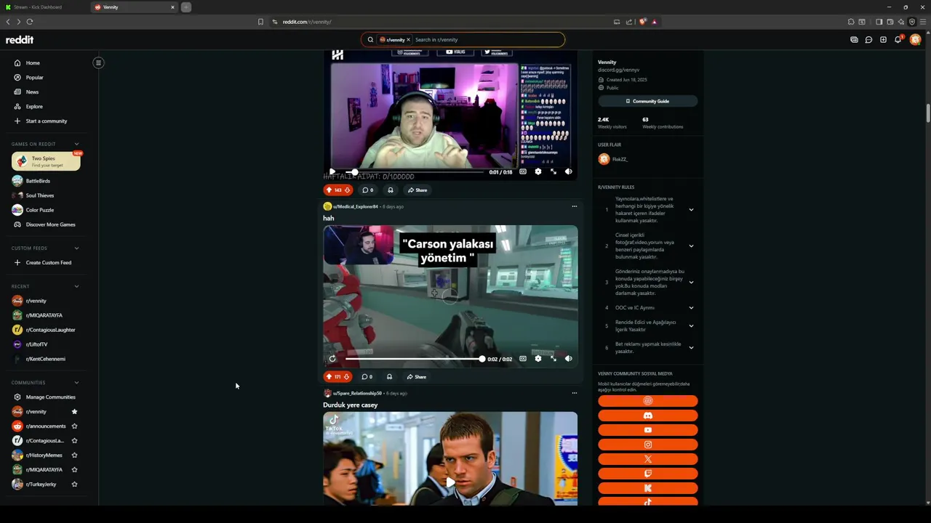Collapse the Communities section

click(x=76, y=383)
